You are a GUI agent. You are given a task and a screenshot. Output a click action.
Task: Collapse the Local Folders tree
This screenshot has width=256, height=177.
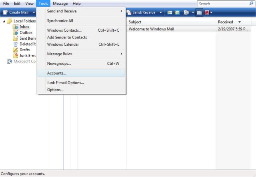[x=4, y=21]
